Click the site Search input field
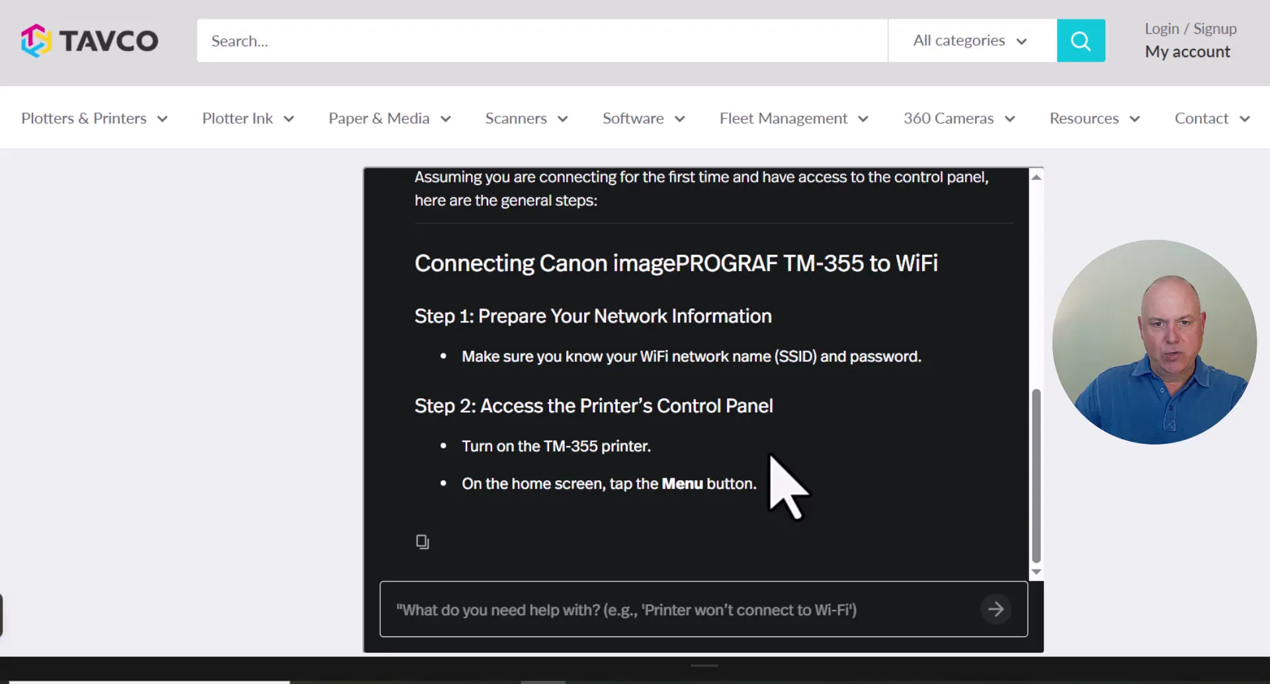Screen dimensions: 1270x684 pos(541,41)
